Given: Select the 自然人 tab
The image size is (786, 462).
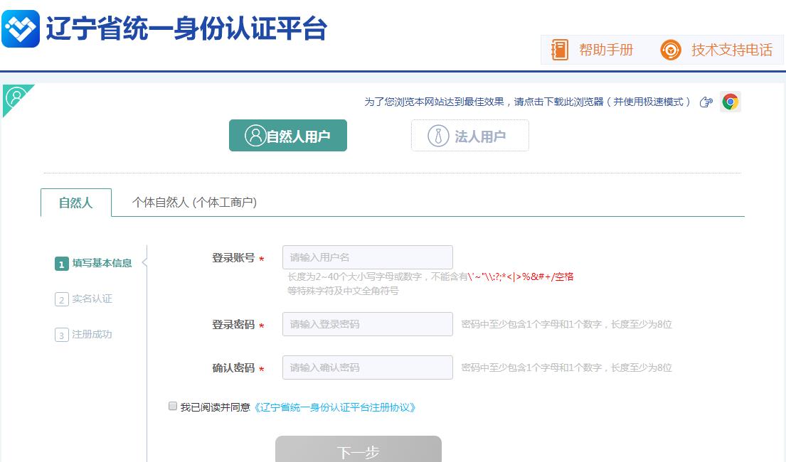Looking at the screenshot, I should click(x=75, y=203).
